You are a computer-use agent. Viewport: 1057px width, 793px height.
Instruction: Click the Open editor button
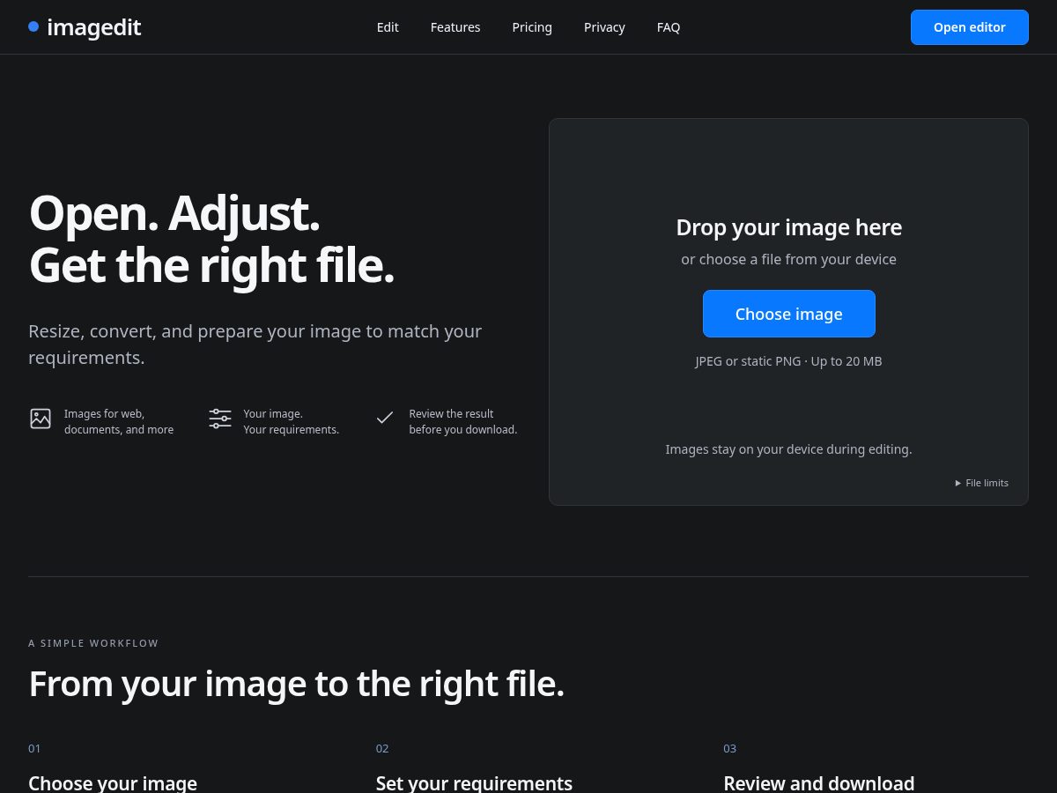click(x=970, y=27)
